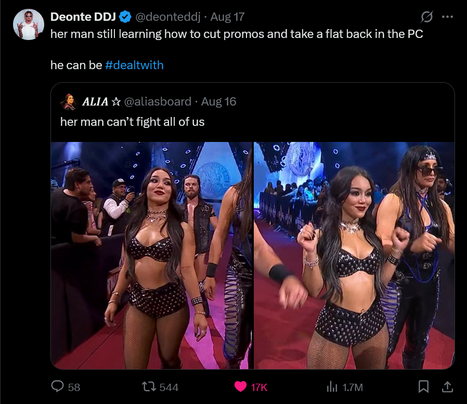Bookmark this post

point(423,386)
